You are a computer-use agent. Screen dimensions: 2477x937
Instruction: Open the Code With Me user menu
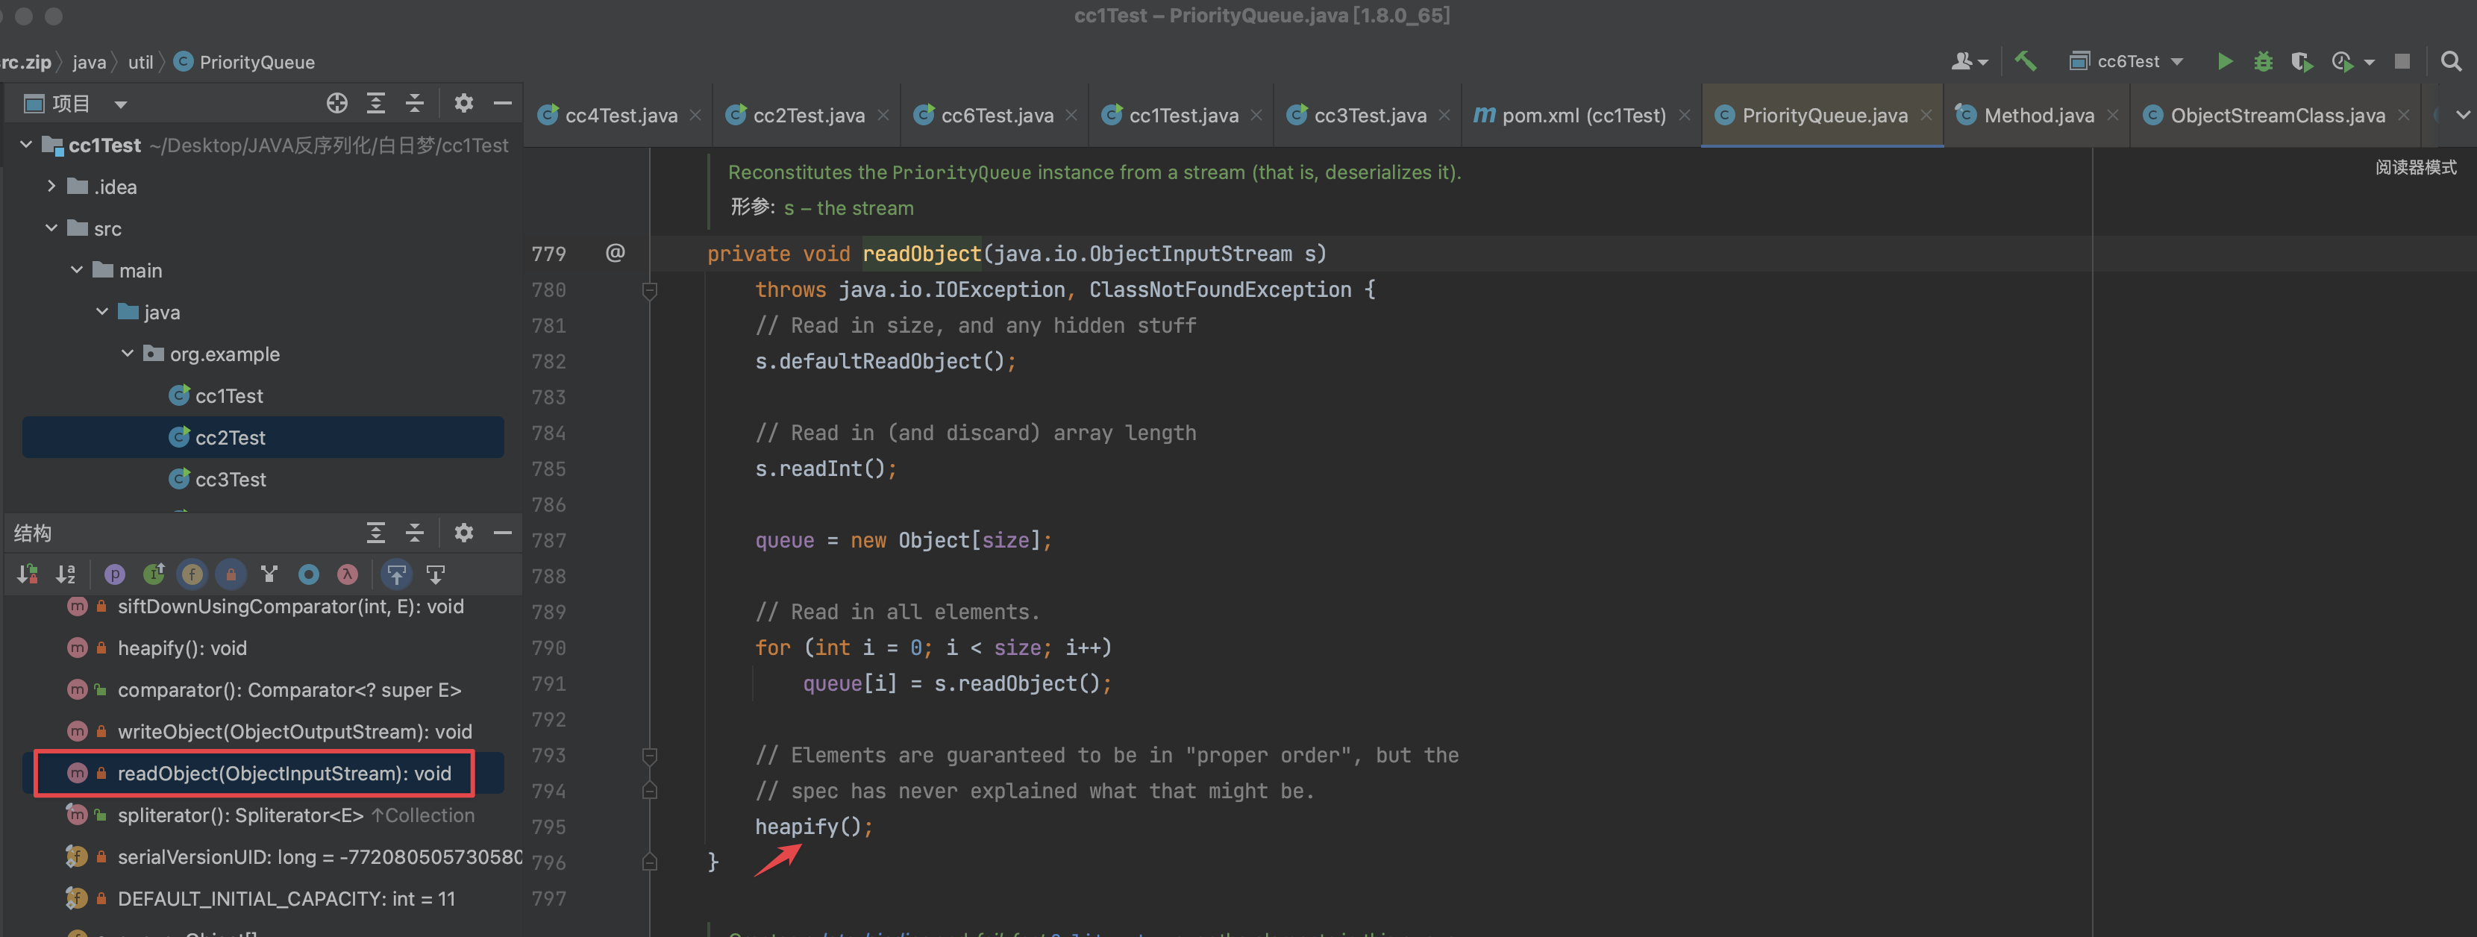click(1968, 61)
